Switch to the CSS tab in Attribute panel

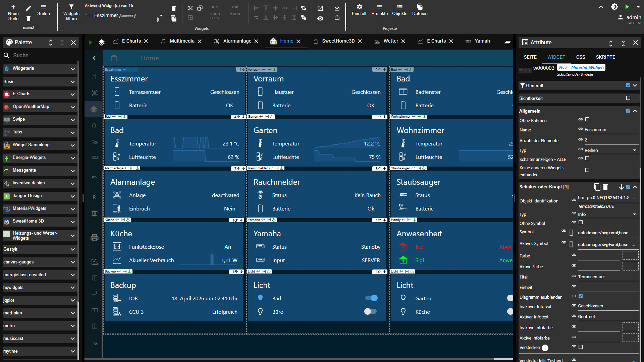(581, 57)
